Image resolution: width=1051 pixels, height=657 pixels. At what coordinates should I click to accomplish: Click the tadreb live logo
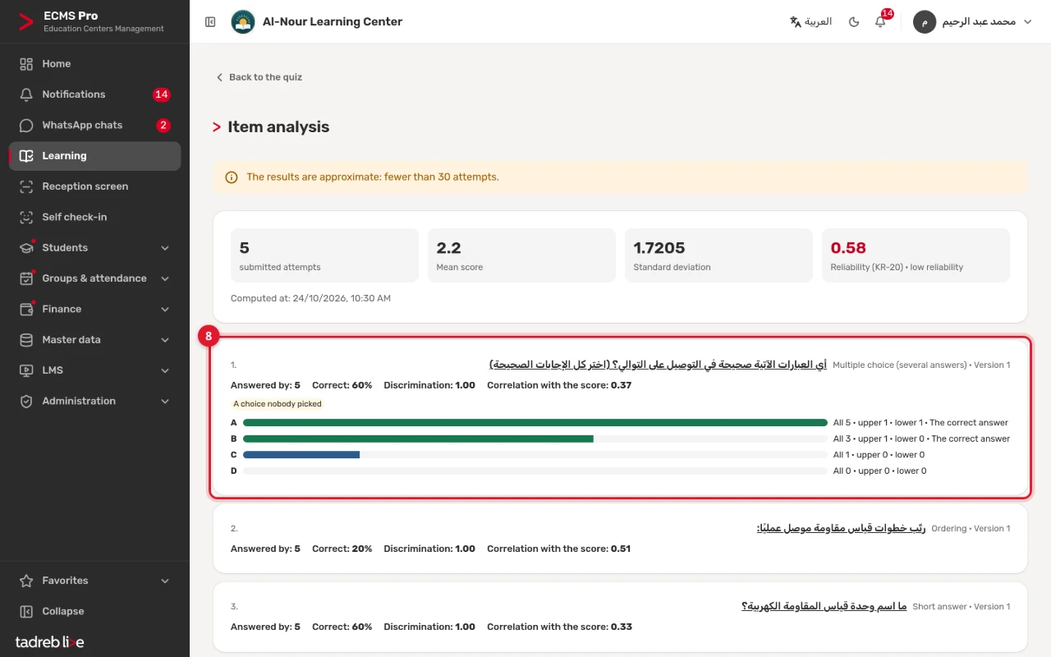click(x=49, y=641)
